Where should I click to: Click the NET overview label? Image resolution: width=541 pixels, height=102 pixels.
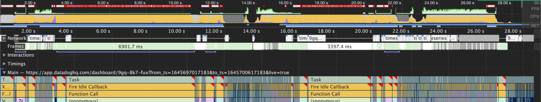pyautogui.click(x=535, y=25)
